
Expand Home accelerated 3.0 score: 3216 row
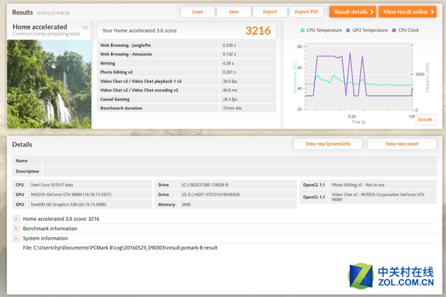[x=16, y=219]
